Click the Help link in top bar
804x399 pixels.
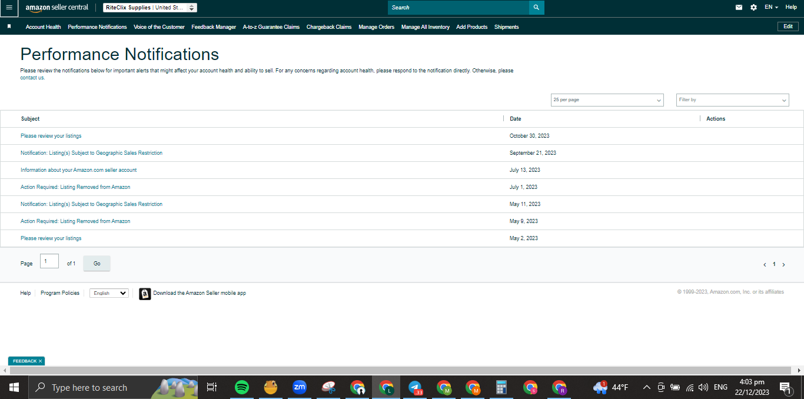click(x=791, y=7)
